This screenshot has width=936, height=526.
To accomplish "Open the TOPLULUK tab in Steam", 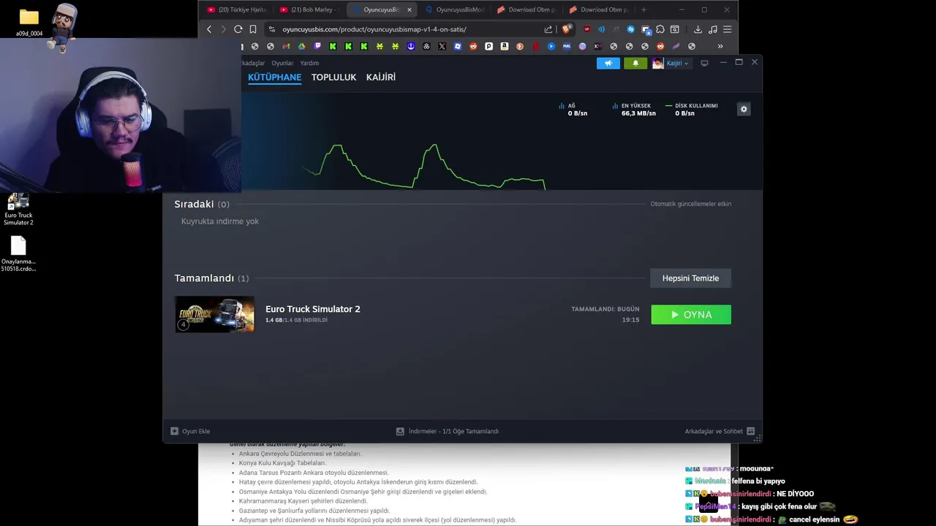I will [x=333, y=77].
